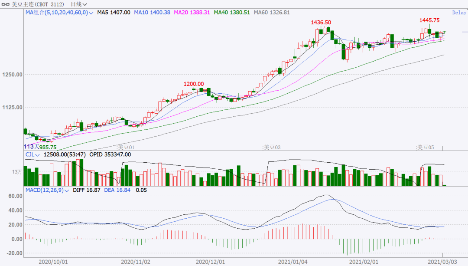Viewport: 468px width, 266px height.
Task: Select the 1445.75 high price annotation
Action: 429,20
